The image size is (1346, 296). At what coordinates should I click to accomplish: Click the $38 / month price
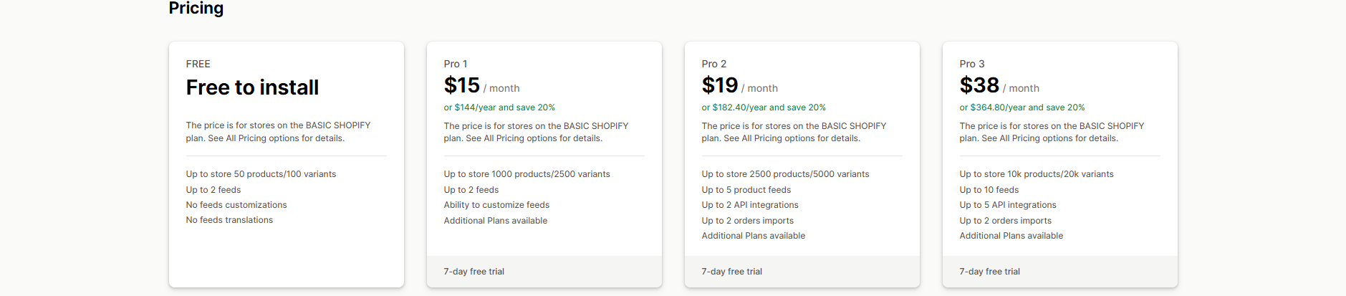pyautogui.click(x=999, y=86)
